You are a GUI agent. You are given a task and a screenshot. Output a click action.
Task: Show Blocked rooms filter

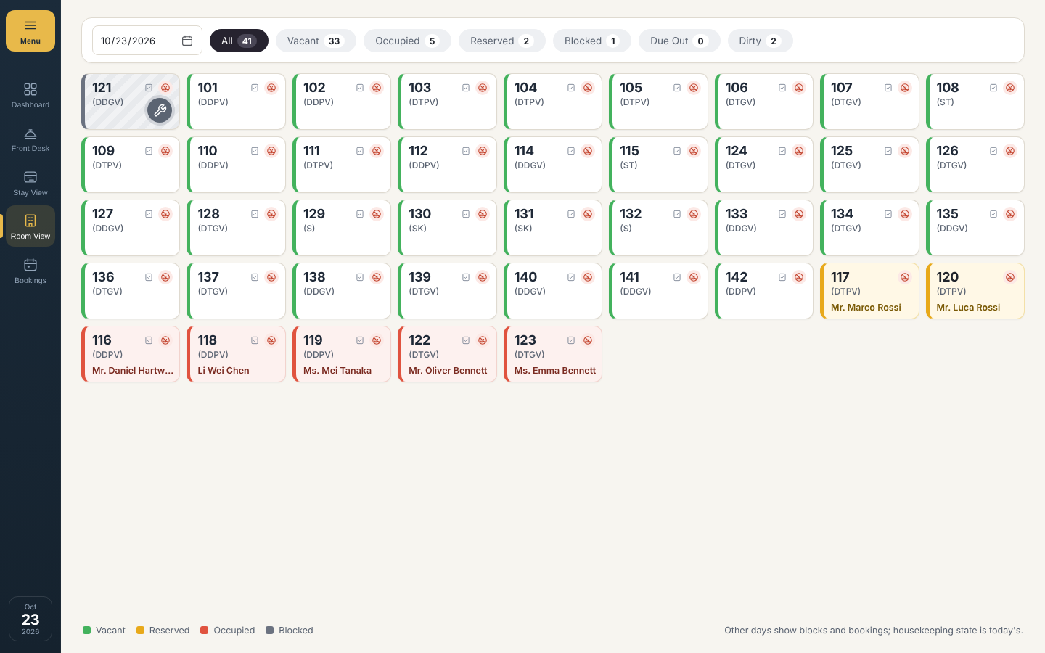click(x=592, y=41)
